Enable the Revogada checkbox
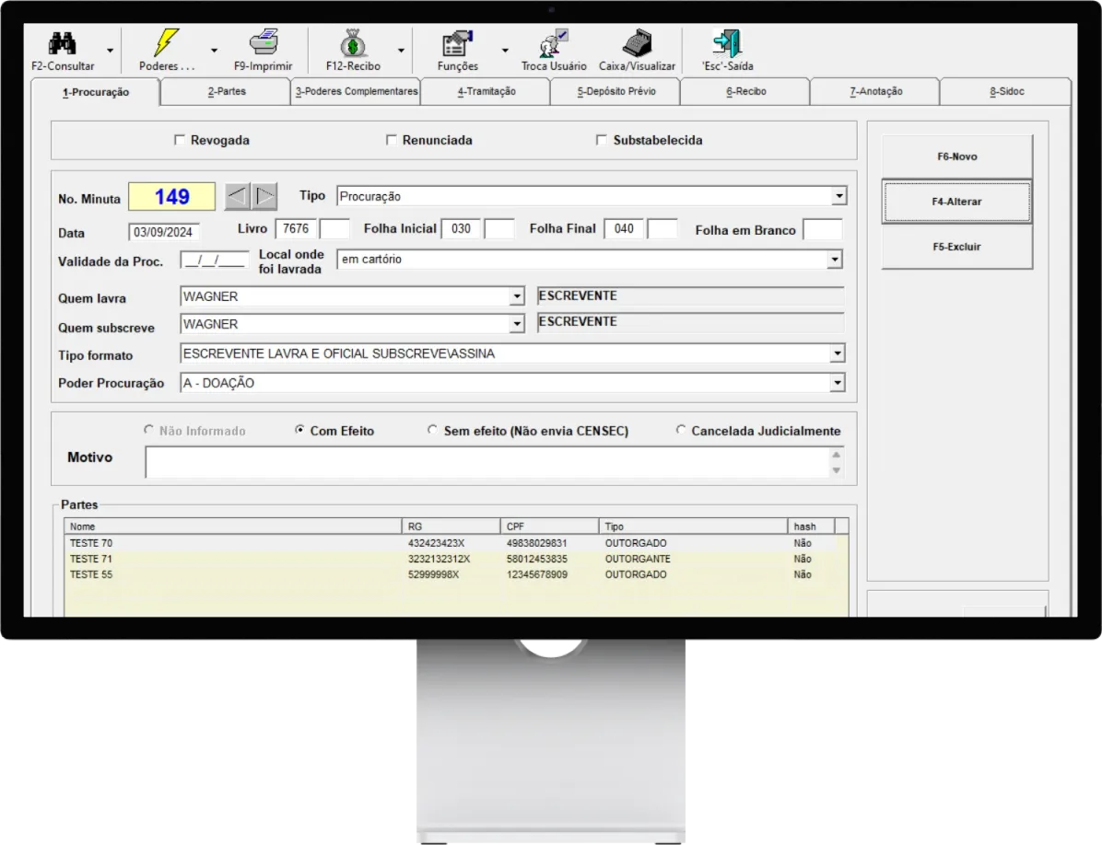This screenshot has width=1102, height=845. [180, 141]
